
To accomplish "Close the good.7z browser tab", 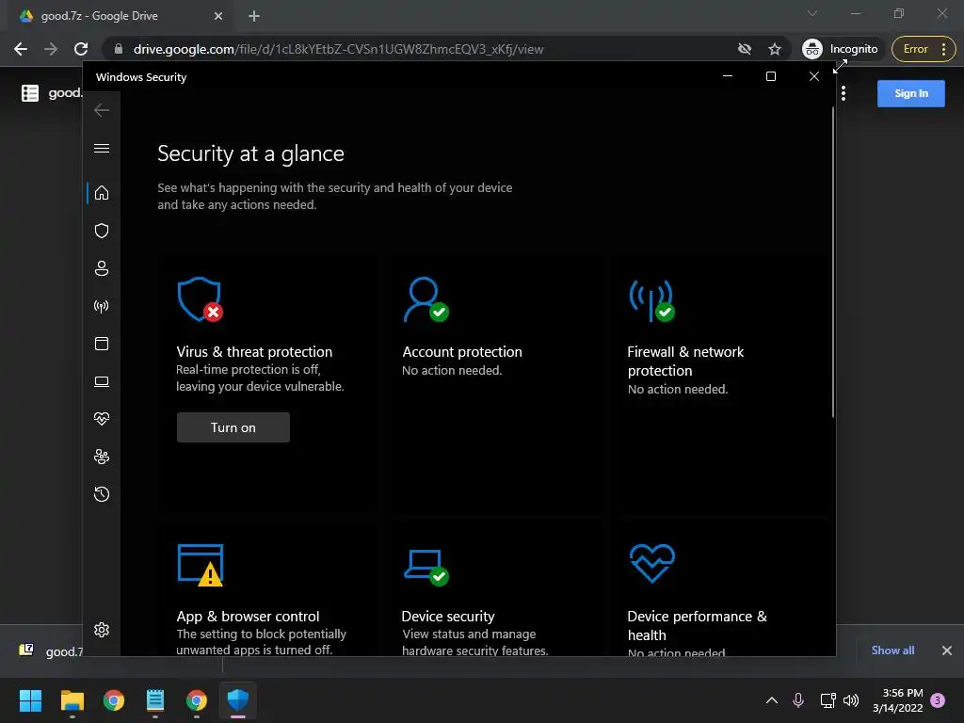I will pos(218,16).
